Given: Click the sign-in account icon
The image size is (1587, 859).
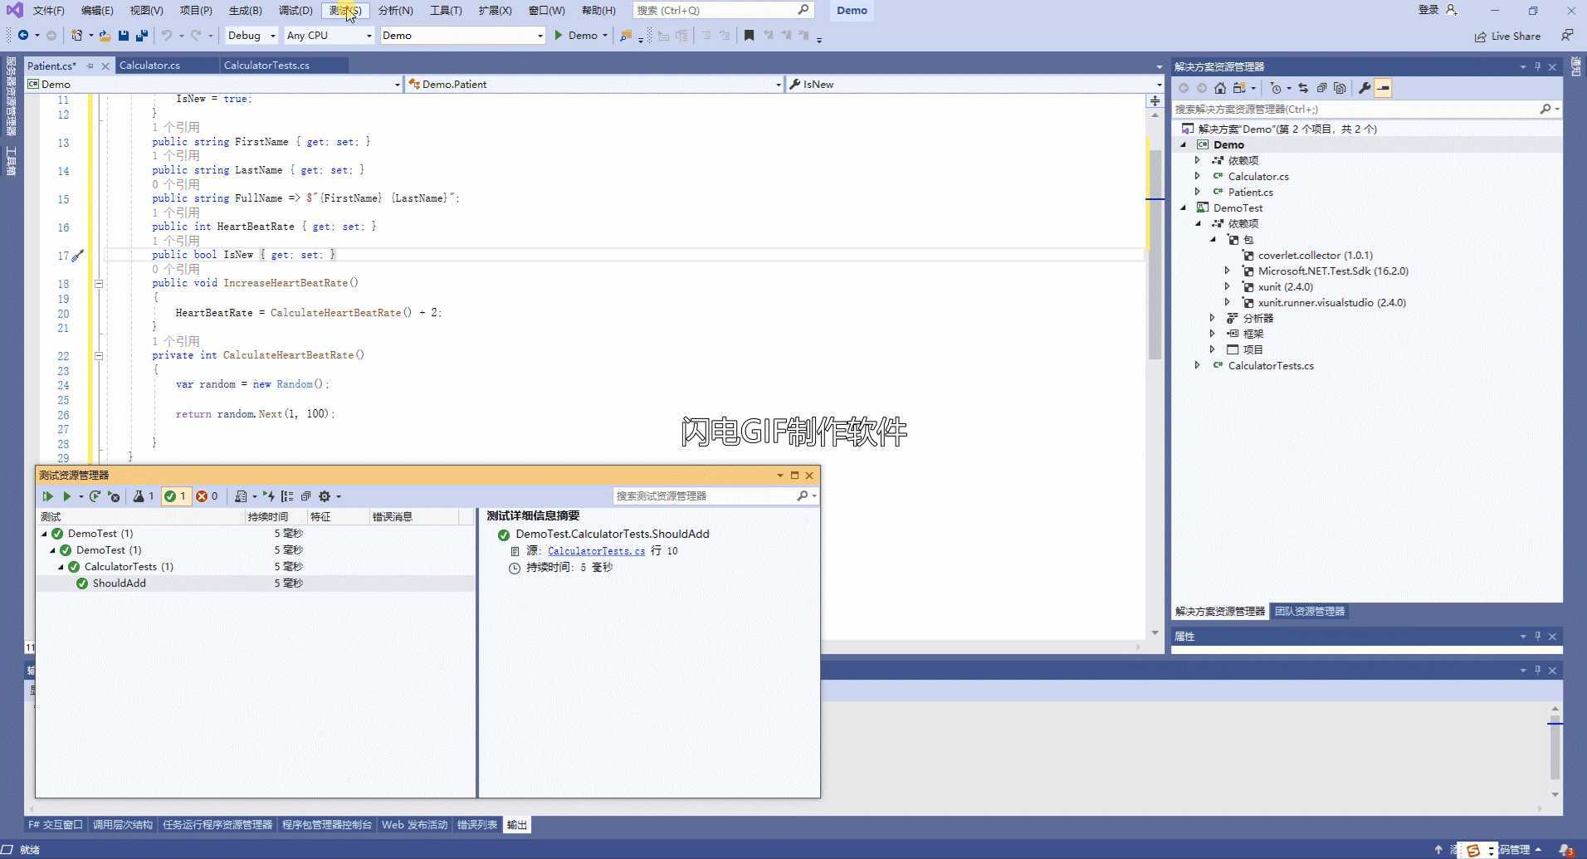Looking at the screenshot, I should click(1451, 10).
